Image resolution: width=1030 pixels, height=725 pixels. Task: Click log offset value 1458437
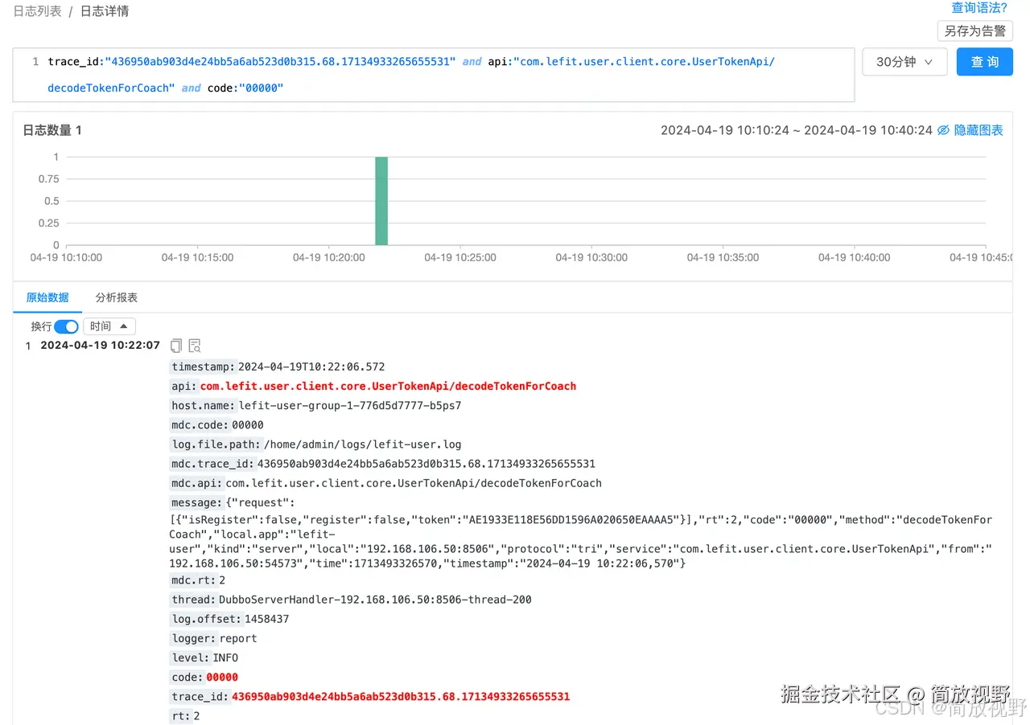[267, 619]
